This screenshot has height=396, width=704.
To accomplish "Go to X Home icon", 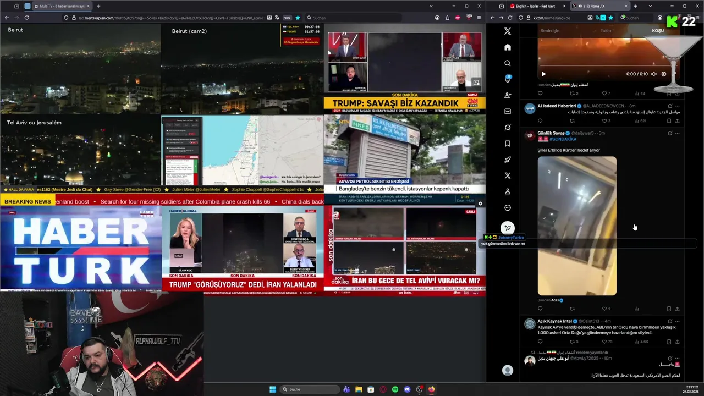I will [x=507, y=47].
